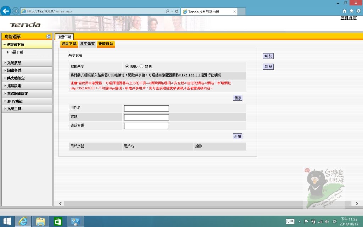Viewport: 363px width, 227px height.
Task: Follow the 回到首頁 link
Action: click(x=349, y=18)
